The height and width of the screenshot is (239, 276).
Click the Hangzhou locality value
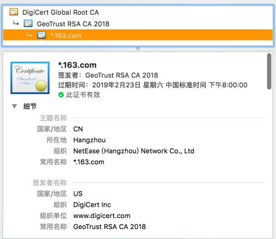[89, 140]
